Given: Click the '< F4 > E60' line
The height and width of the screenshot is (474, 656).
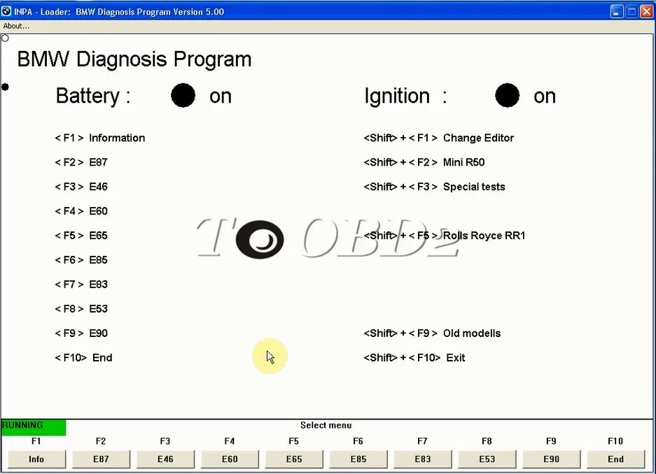Looking at the screenshot, I should coord(81,211).
